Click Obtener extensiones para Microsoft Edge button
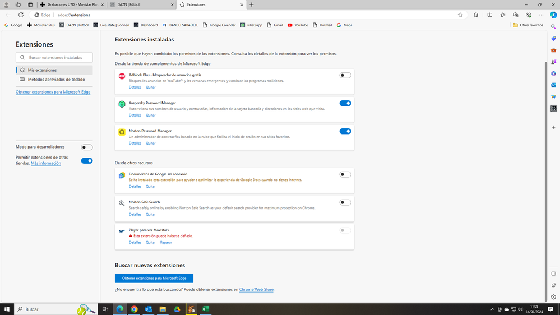 pos(154,278)
